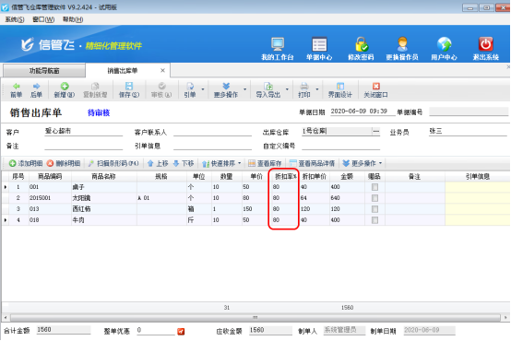Switch to the 功能导航窗 tab
This screenshot has height=341, width=511.
(44, 71)
